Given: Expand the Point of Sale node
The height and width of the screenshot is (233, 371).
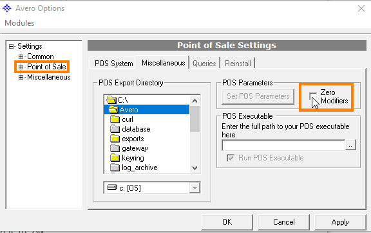Looking at the screenshot, I should pyautogui.click(x=21, y=67).
